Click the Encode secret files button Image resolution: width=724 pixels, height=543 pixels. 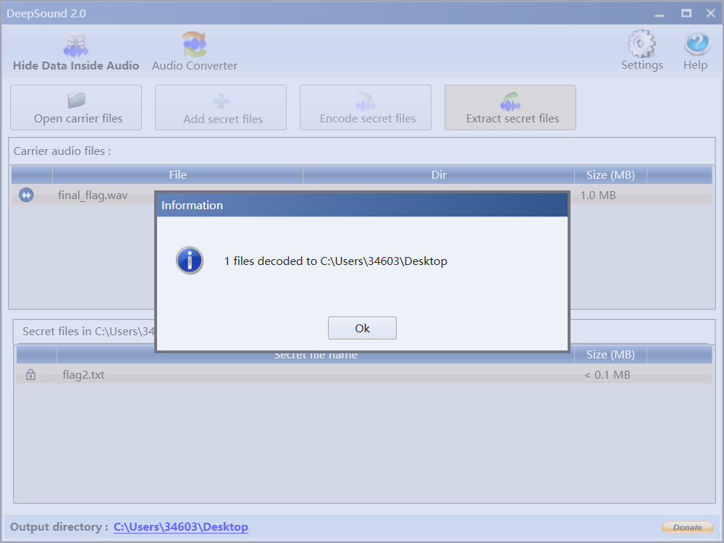coord(366,108)
